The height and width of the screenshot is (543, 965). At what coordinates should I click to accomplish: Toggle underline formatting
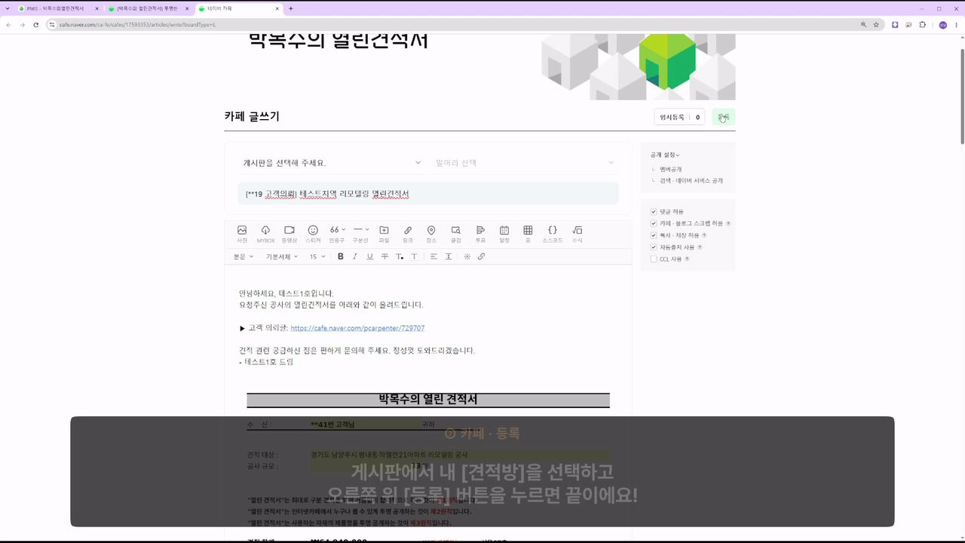coord(369,256)
